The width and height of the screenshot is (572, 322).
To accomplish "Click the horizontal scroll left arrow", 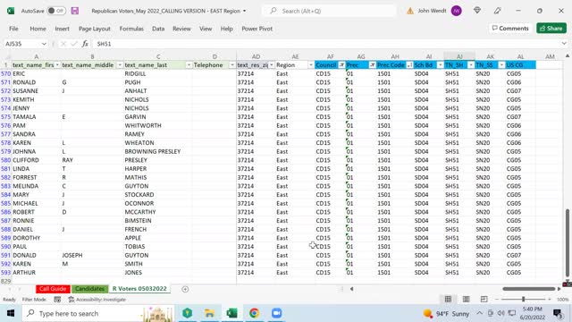I will coord(351,289).
